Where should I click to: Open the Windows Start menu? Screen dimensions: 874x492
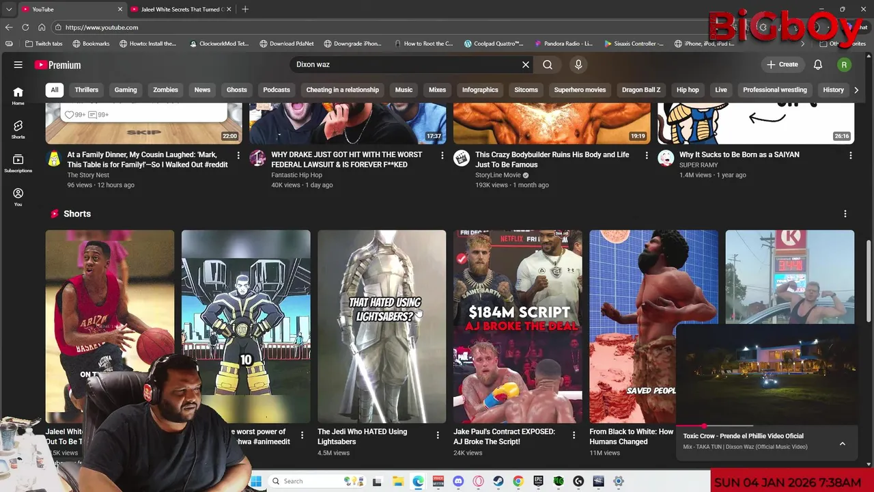tap(256, 481)
